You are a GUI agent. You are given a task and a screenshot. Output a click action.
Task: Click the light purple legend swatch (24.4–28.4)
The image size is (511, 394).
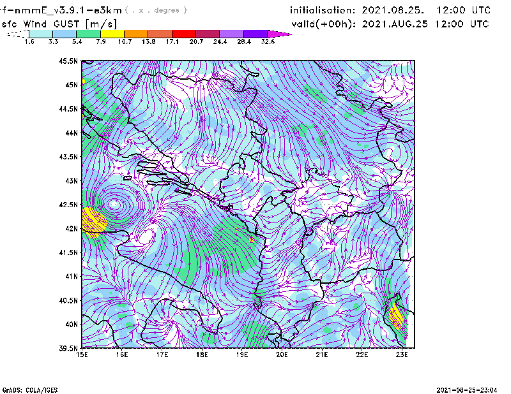(231, 34)
